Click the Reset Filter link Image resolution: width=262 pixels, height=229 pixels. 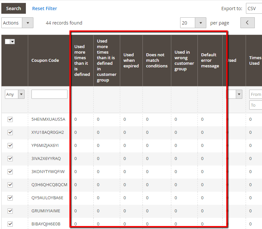click(45, 9)
